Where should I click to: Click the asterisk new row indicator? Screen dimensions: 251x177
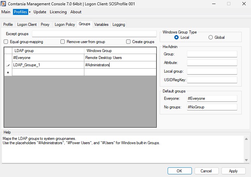pyautogui.click(x=8, y=73)
